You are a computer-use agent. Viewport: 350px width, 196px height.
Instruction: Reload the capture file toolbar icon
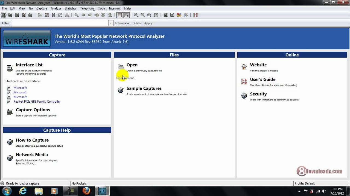[60, 15]
